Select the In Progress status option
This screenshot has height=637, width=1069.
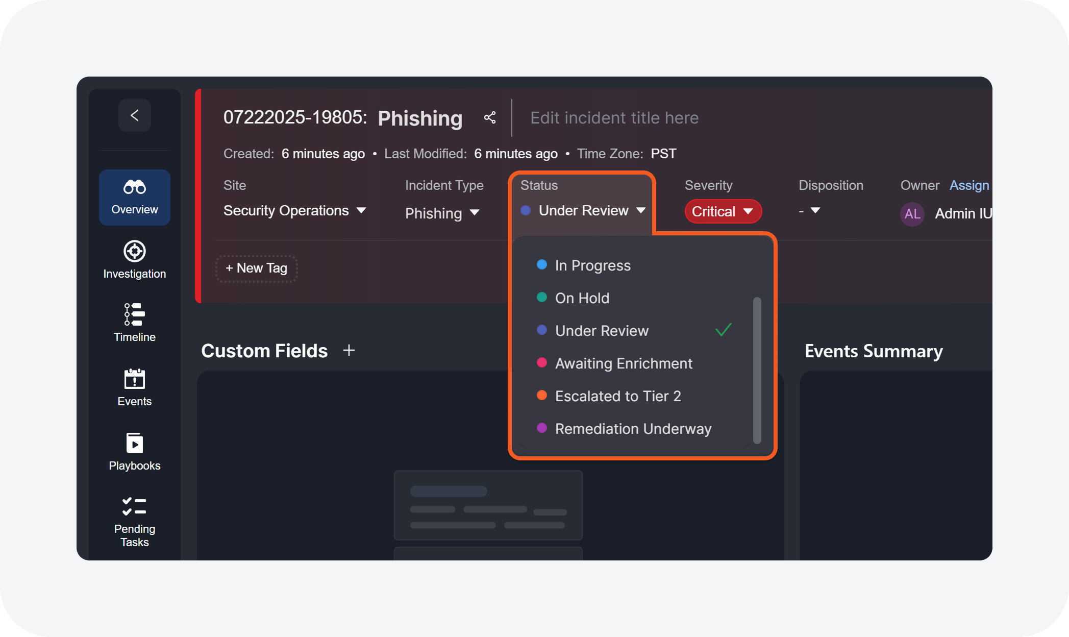[x=592, y=265]
